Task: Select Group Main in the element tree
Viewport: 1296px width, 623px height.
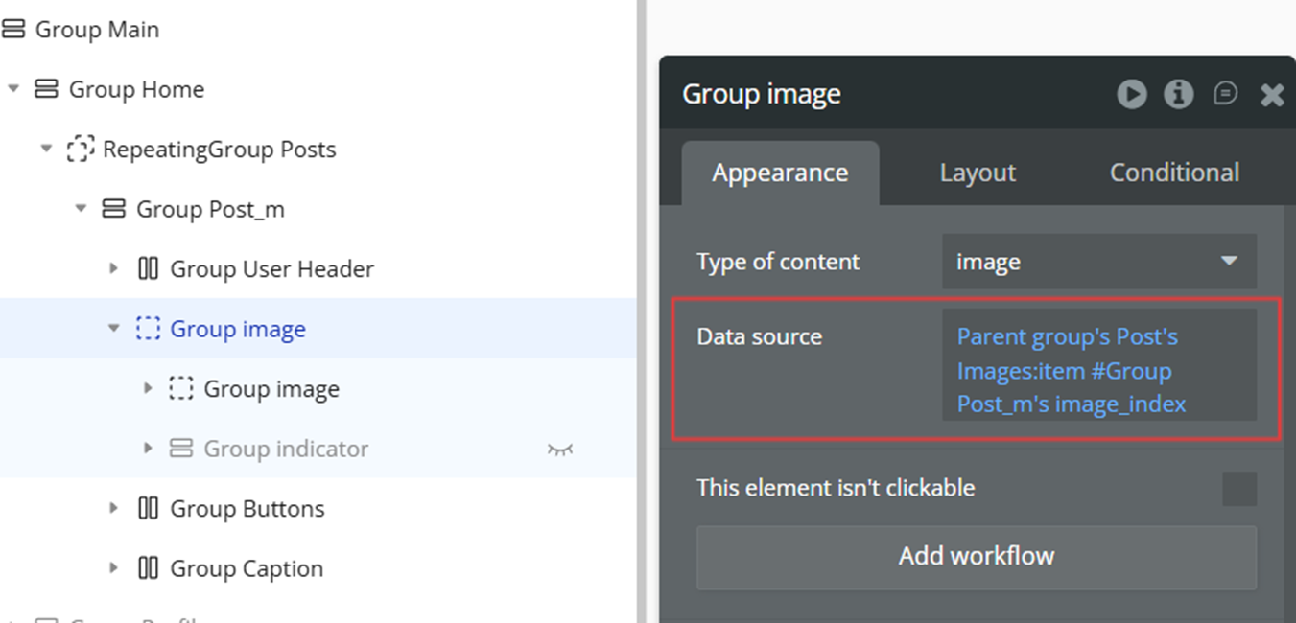Action: (96, 30)
